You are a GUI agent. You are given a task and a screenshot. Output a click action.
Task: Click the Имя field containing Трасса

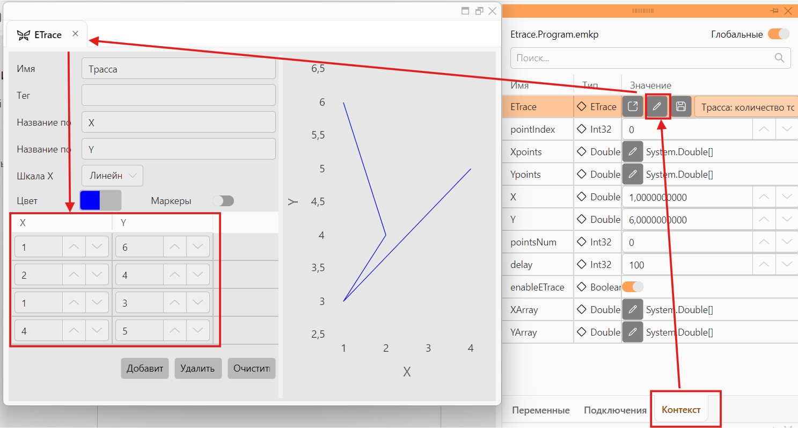[x=179, y=69]
